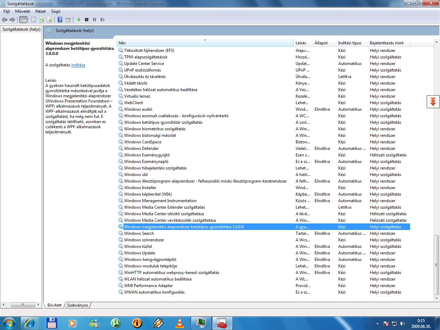Toggle the console tree show/hide toolbar button

[23, 20]
